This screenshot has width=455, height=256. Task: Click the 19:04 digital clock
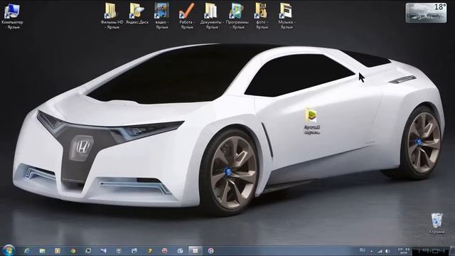click(431, 251)
